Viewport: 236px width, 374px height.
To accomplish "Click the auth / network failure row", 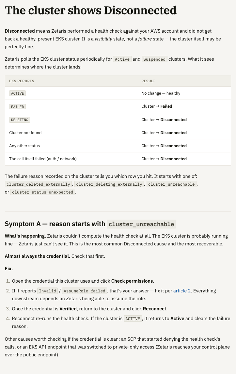I will (x=118, y=159).
